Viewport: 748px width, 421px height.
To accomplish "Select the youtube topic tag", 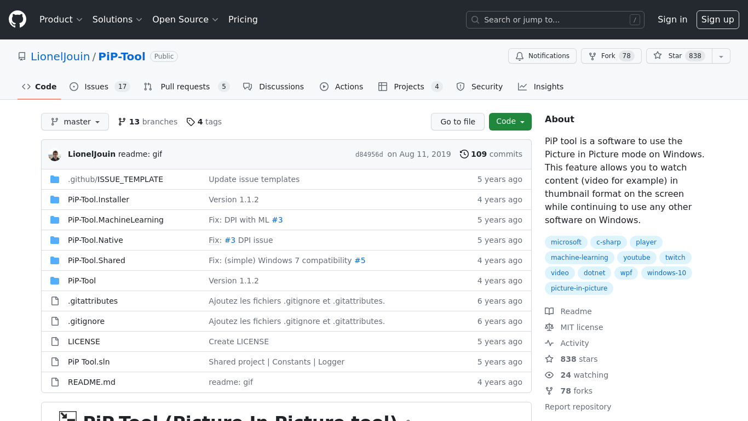I will coord(636,258).
